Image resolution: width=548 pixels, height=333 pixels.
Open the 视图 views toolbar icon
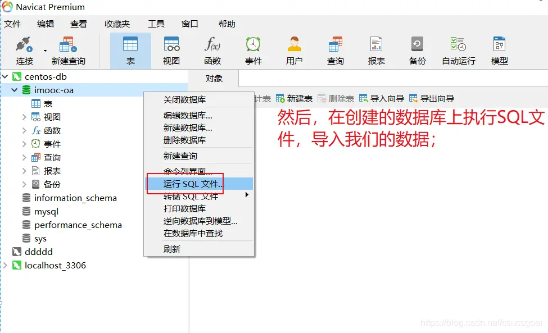pyautogui.click(x=171, y=51)
